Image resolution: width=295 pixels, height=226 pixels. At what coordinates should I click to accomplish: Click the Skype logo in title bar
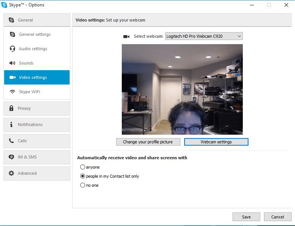[4, 5]
